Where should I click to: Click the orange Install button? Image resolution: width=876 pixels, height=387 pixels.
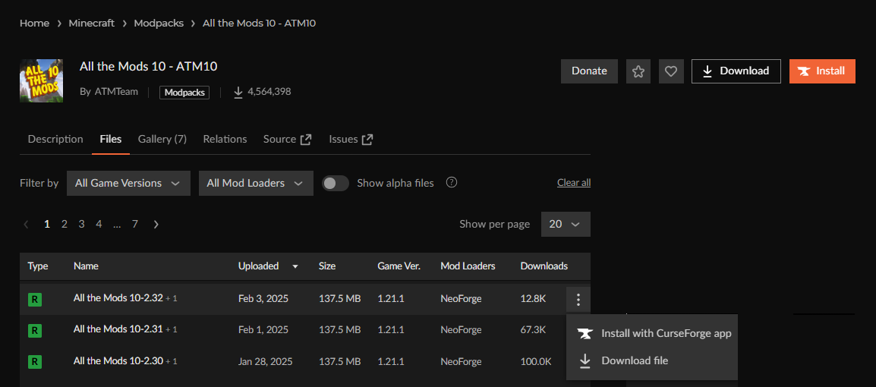pos(822,71)
